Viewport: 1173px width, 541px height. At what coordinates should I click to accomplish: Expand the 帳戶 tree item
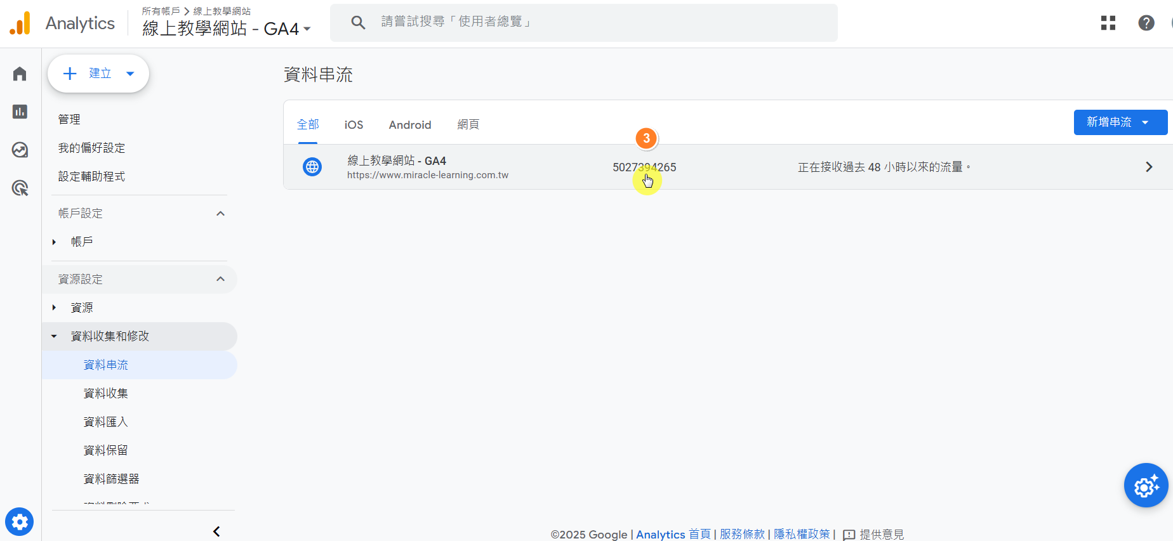pos(55,242)
